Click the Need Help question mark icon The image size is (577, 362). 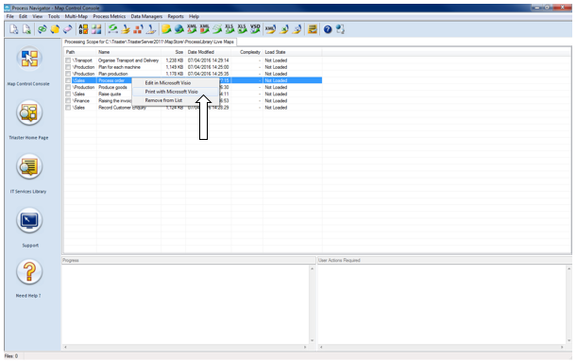click(29, 272)
